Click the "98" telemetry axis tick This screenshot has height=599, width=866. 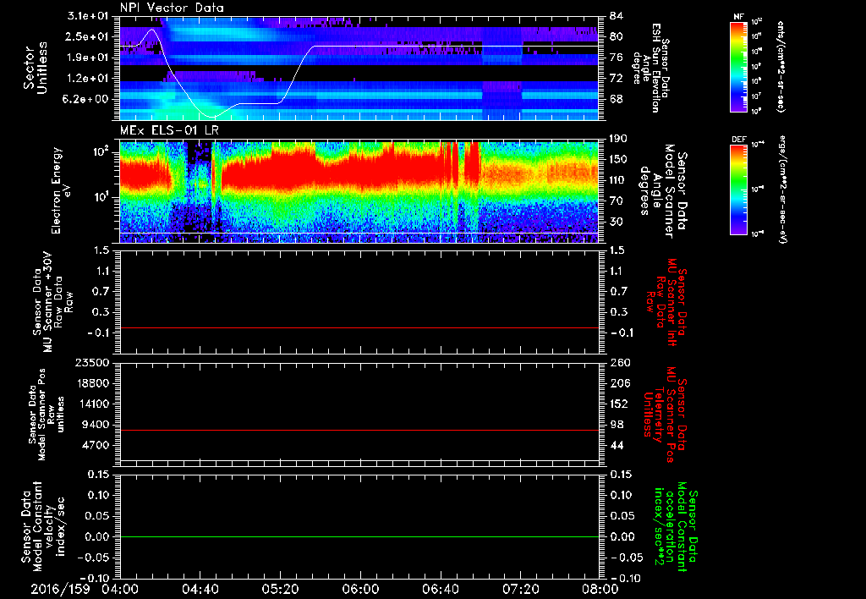(x=617, y=425)
